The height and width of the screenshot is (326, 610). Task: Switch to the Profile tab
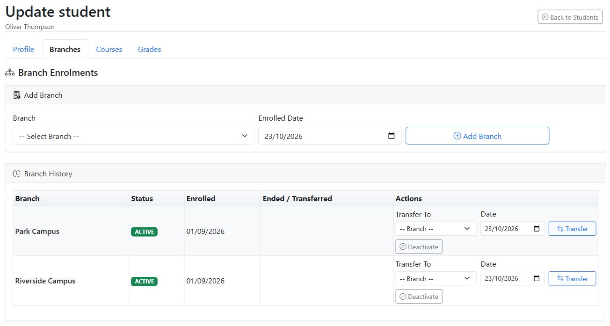click(x=23, y=49)
